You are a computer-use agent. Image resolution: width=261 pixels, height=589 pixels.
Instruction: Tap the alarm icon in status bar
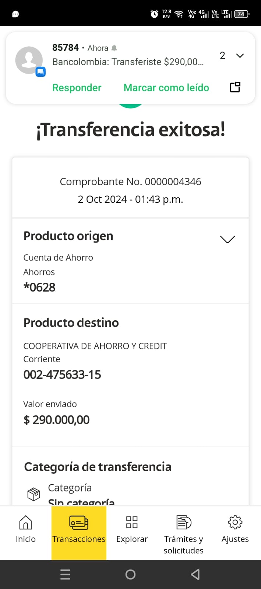(x=154, y=14)
